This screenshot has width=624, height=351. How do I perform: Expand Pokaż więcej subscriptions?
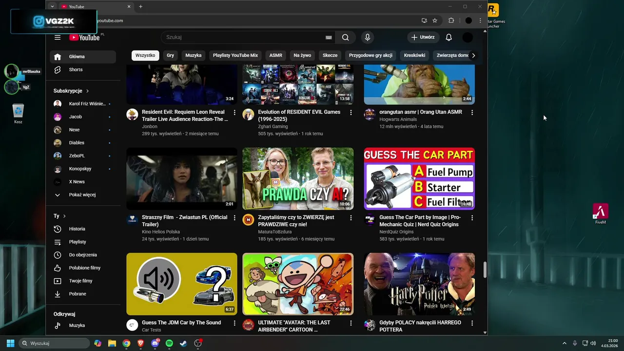pos(82,195)
